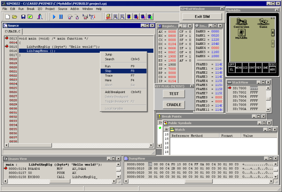Viewport: 282px width, 192px height.
Task: Click the Reference Method column header
Action: click(x=195, y=136)
